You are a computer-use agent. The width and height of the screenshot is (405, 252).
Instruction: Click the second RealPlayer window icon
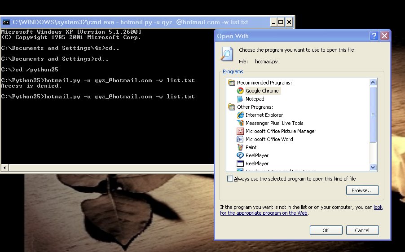coord(240,164)
